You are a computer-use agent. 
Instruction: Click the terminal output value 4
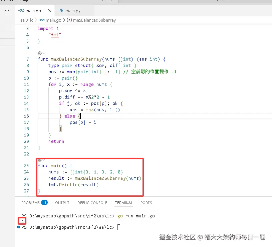click(x=22, y=221)
